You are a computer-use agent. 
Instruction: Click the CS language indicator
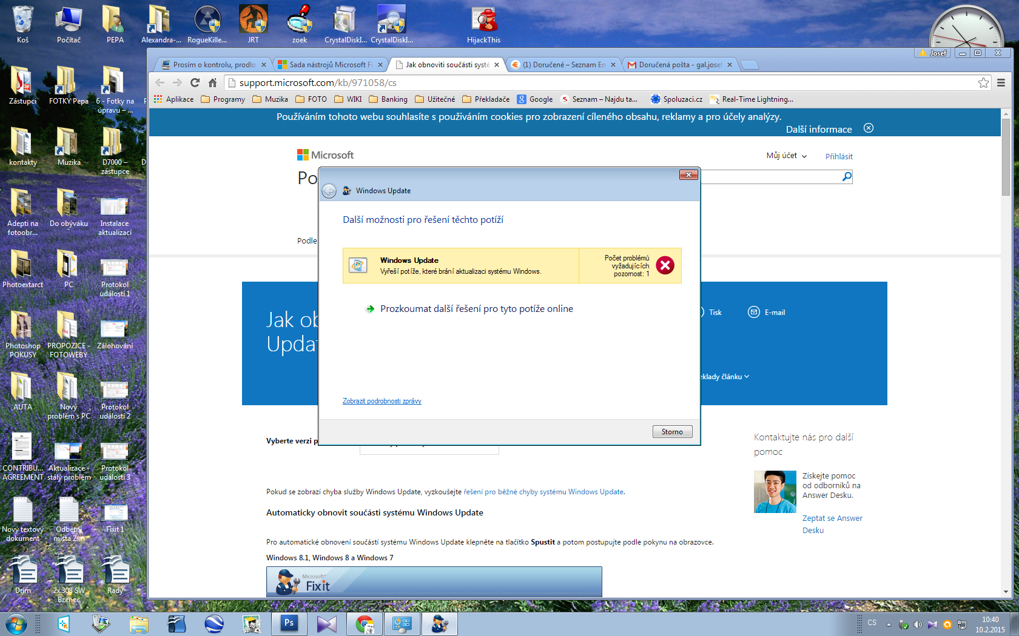(872, 623)
